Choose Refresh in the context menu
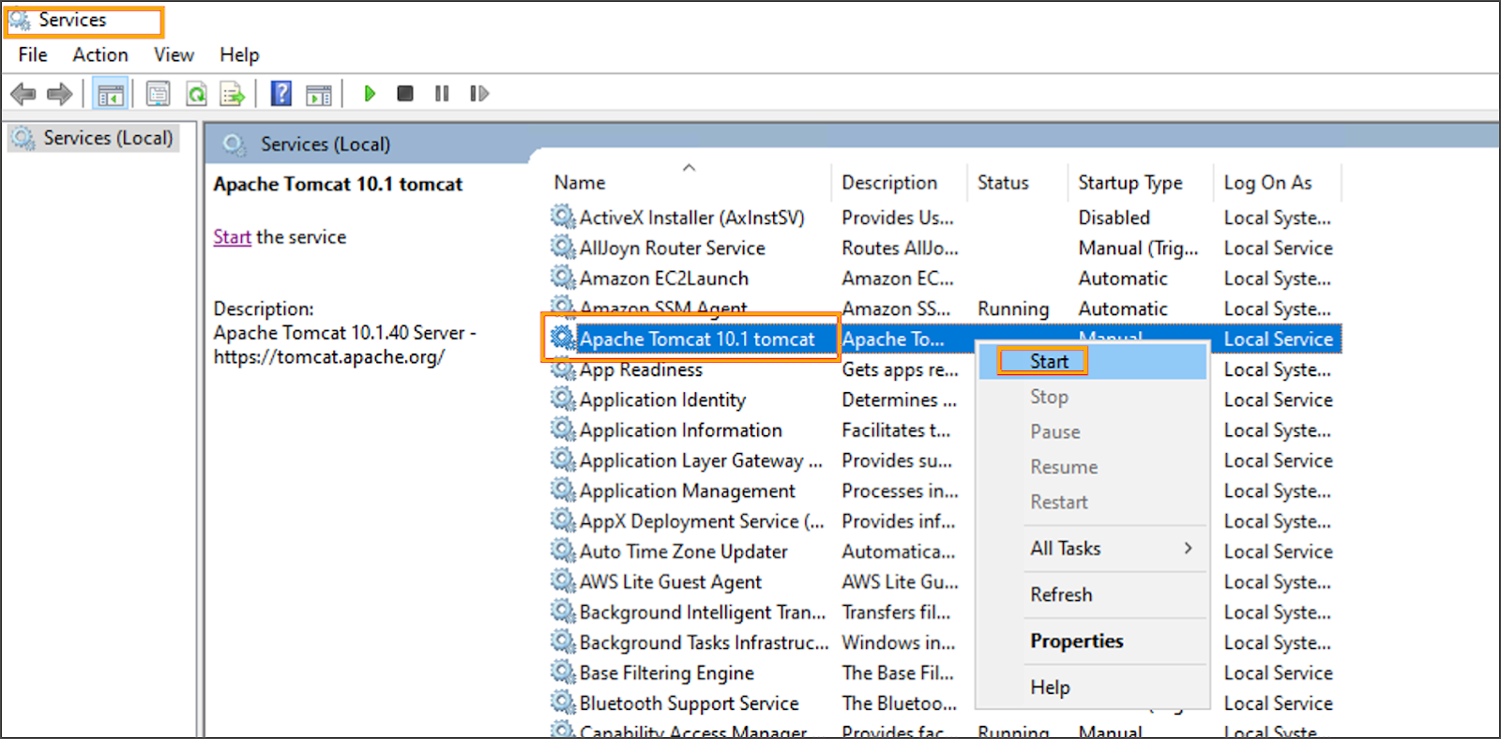 coord(1092,595)
